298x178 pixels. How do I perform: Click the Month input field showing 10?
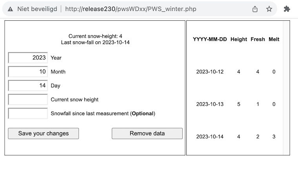pyautogui.click(x=28, y=72)
